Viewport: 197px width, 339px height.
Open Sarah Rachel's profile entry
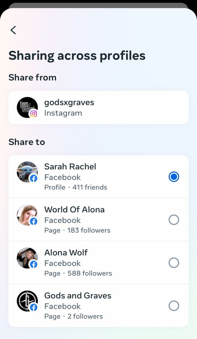click(x=98, y=176)
